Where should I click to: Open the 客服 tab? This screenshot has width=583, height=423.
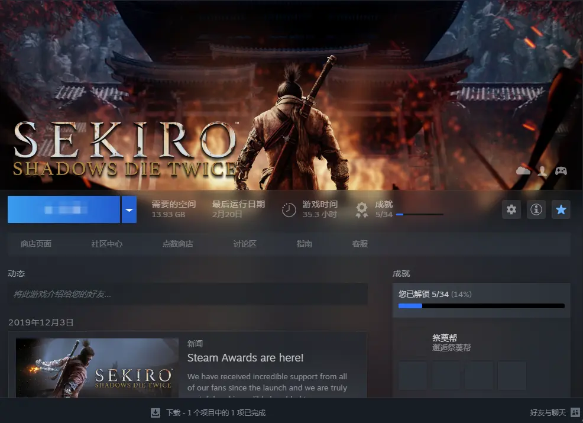pos(360,244)
